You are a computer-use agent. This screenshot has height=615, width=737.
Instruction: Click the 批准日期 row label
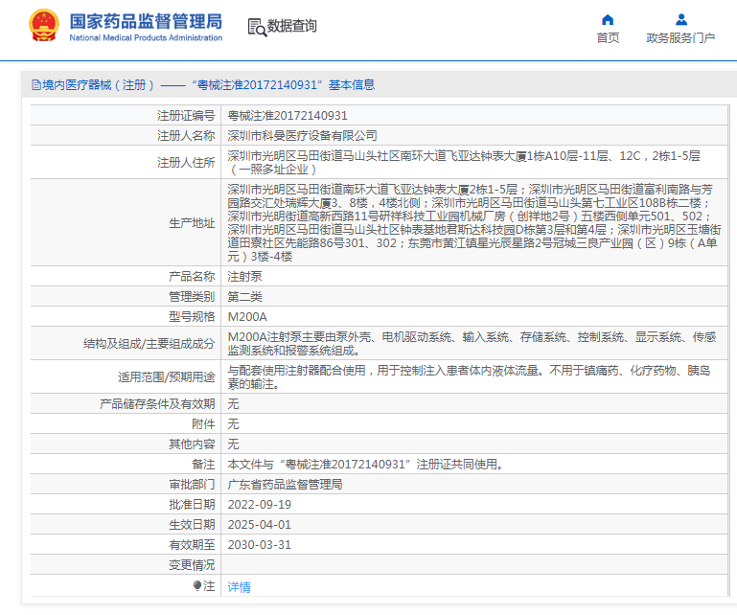(192, 505)
